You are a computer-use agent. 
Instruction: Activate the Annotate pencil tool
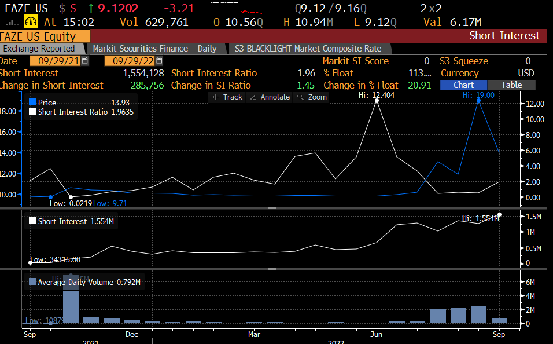coord(270,97)
